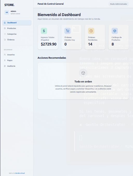Click the cube icon above Todo en orden

tap(83, 73)
